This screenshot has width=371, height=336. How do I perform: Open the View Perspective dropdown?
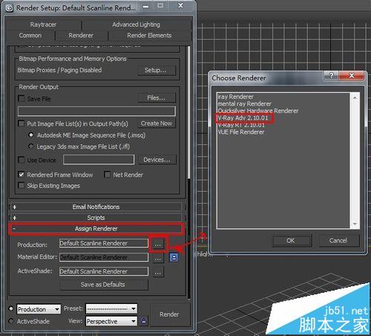point(111,321)
